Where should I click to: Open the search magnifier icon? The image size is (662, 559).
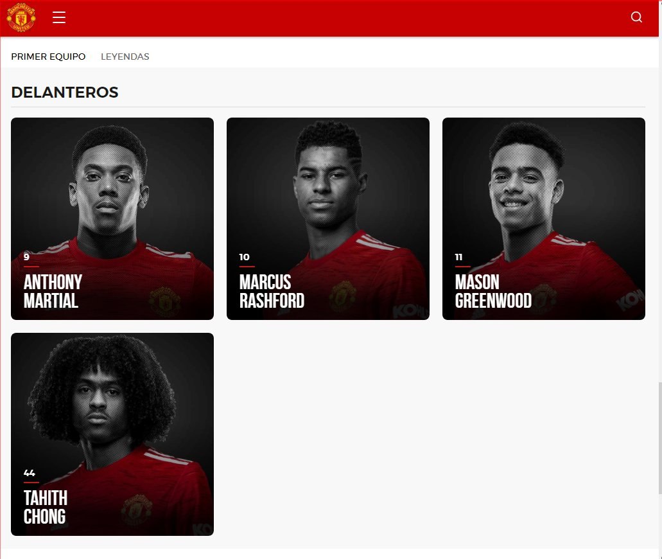click(x=636, y=17)
